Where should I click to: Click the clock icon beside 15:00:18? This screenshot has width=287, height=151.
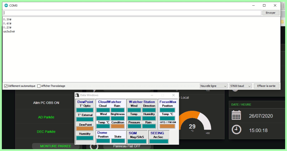pyautogui.click(x=236, y=130)
